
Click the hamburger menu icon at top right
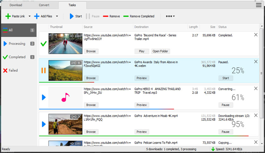coord(259,5)
